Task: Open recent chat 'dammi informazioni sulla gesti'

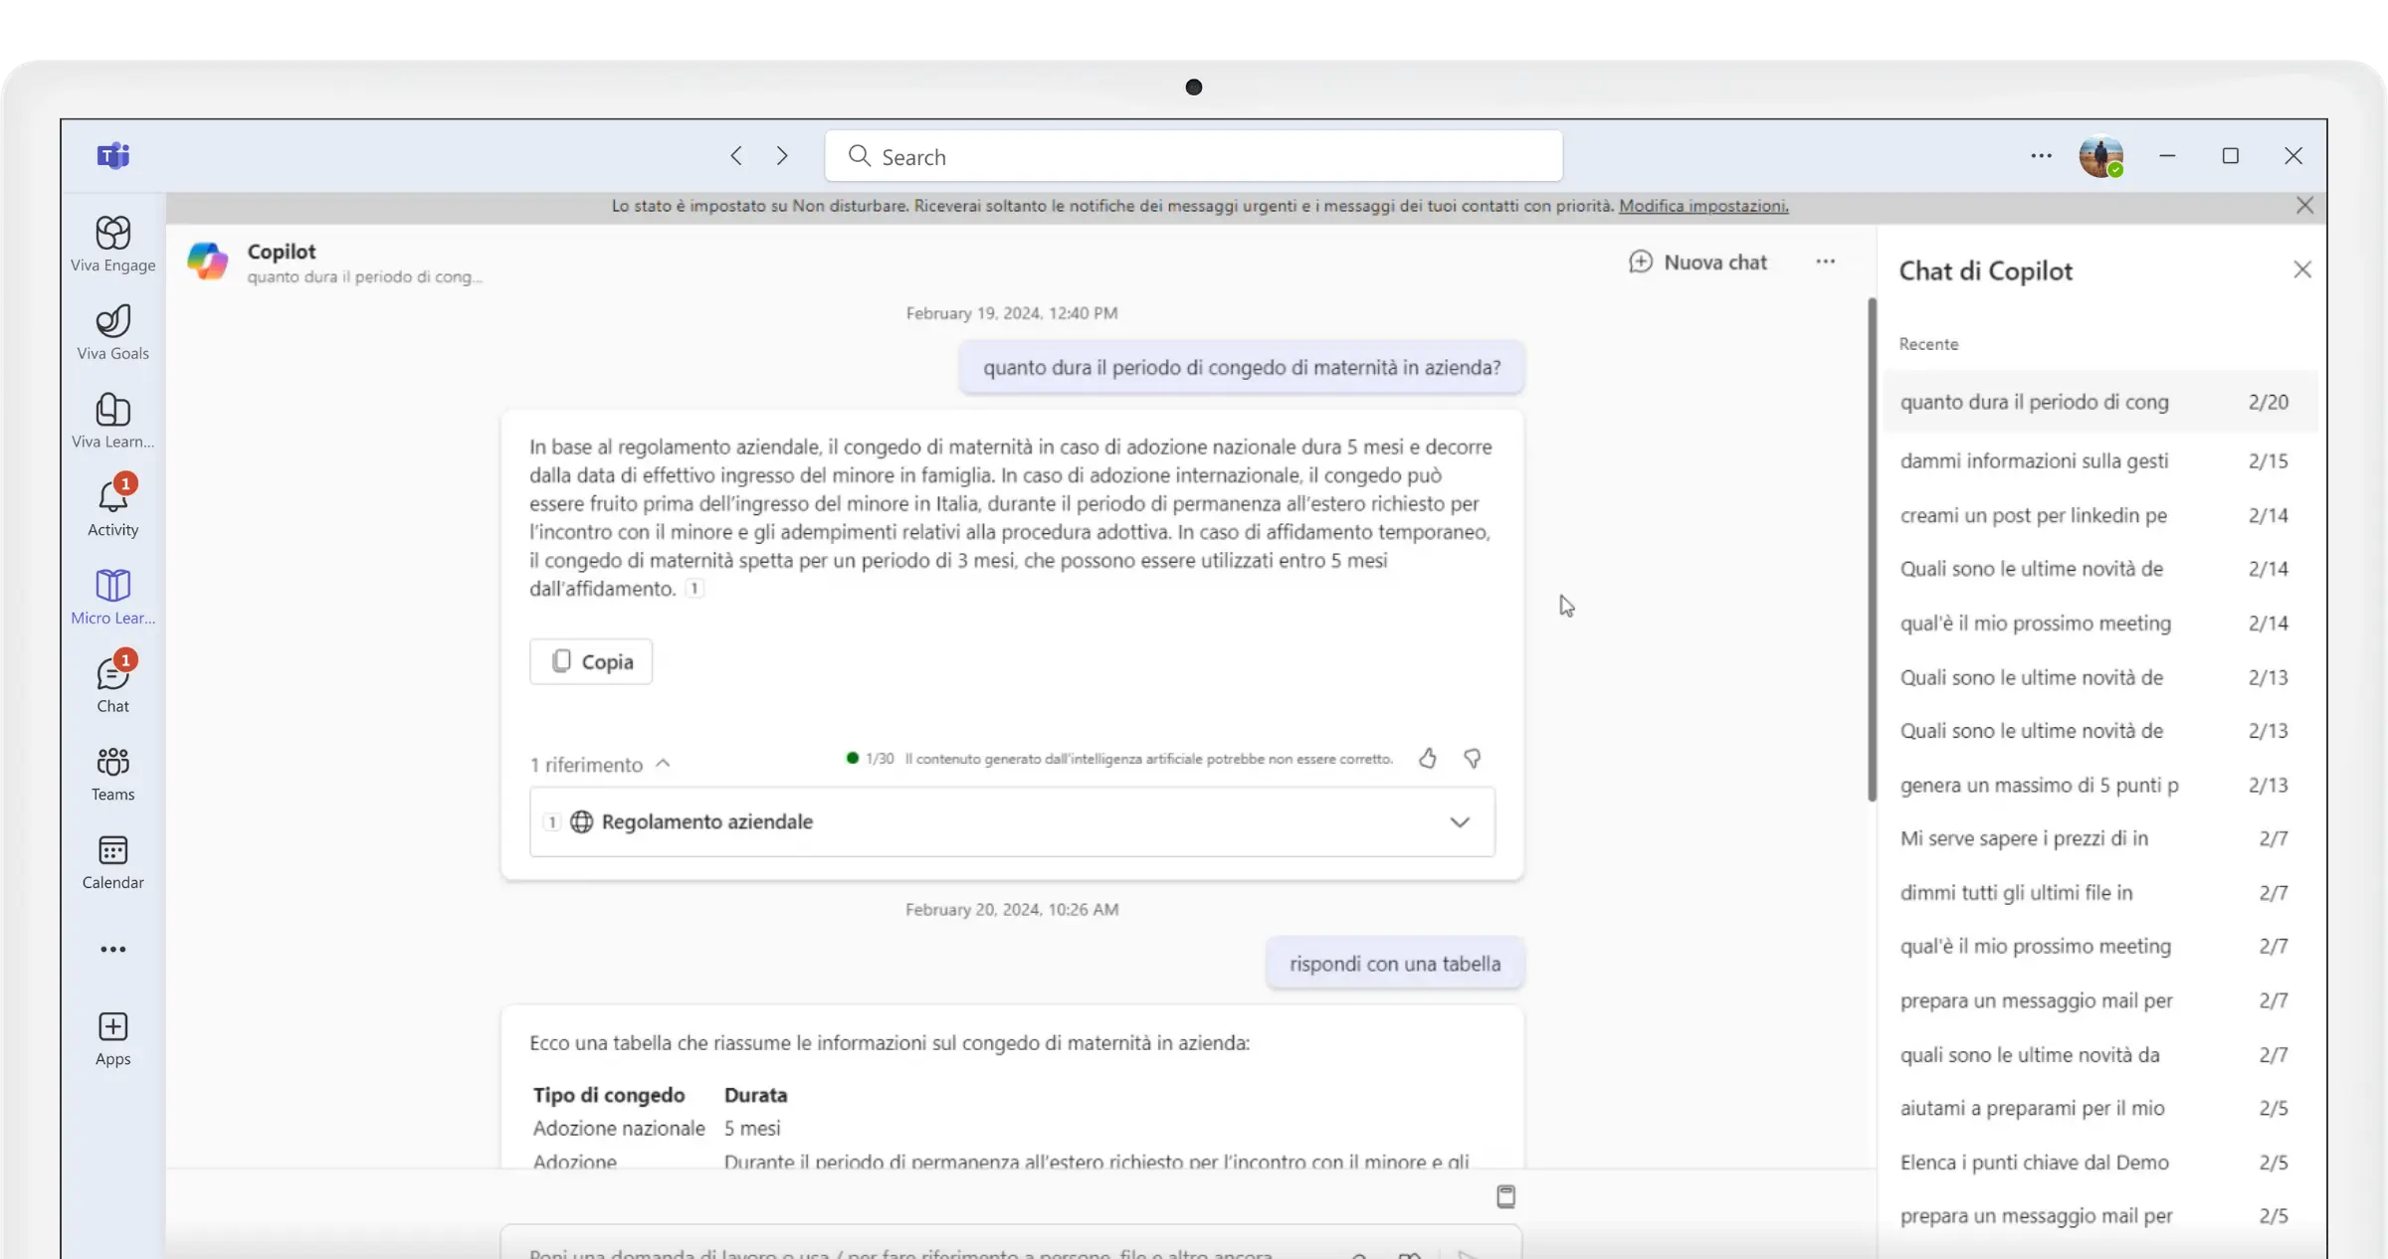Action: coord(2099,461)
